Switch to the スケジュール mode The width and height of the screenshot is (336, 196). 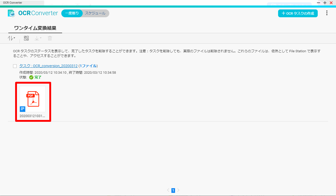95,13
